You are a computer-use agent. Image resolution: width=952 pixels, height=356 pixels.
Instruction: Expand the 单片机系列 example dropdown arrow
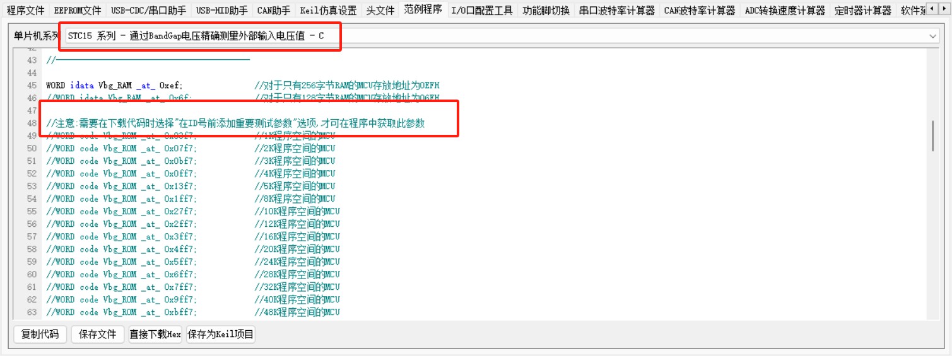click(x=933, y=37)
